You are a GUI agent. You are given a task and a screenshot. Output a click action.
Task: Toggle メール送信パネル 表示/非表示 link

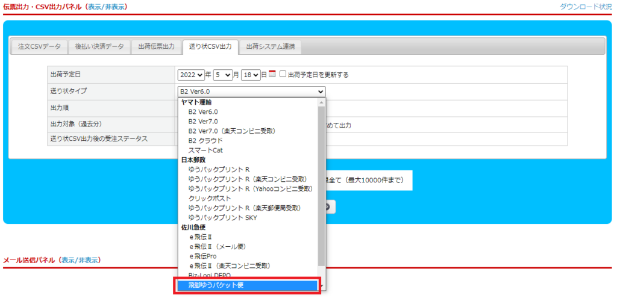pos(81,260)
